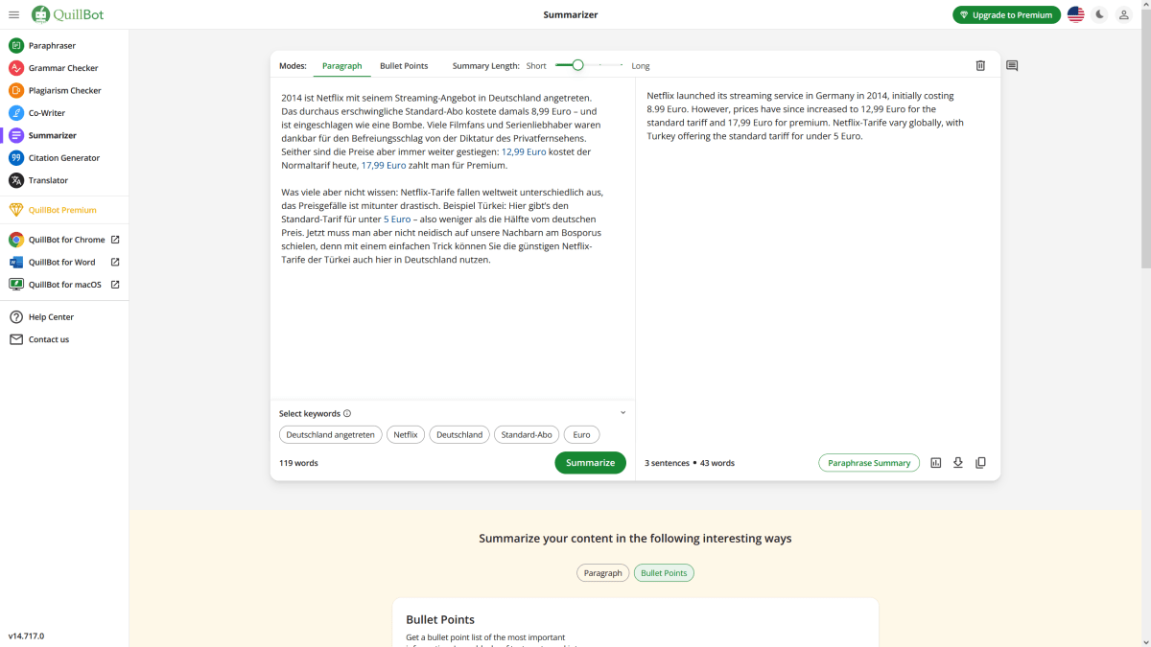
Task: Collapse the sidebar via hamburger menu
Action: click(13, 14)
